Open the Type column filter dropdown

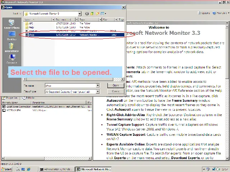[x=100, y=19]
